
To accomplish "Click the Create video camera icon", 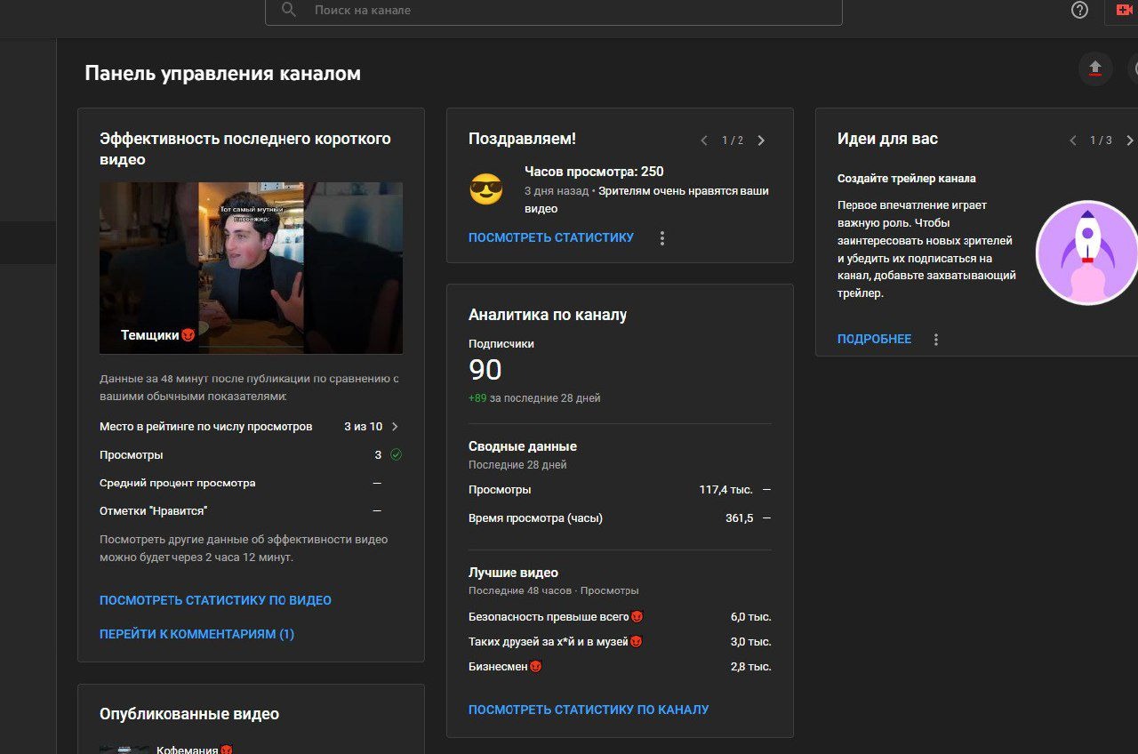I will (x=1125, y=10).
